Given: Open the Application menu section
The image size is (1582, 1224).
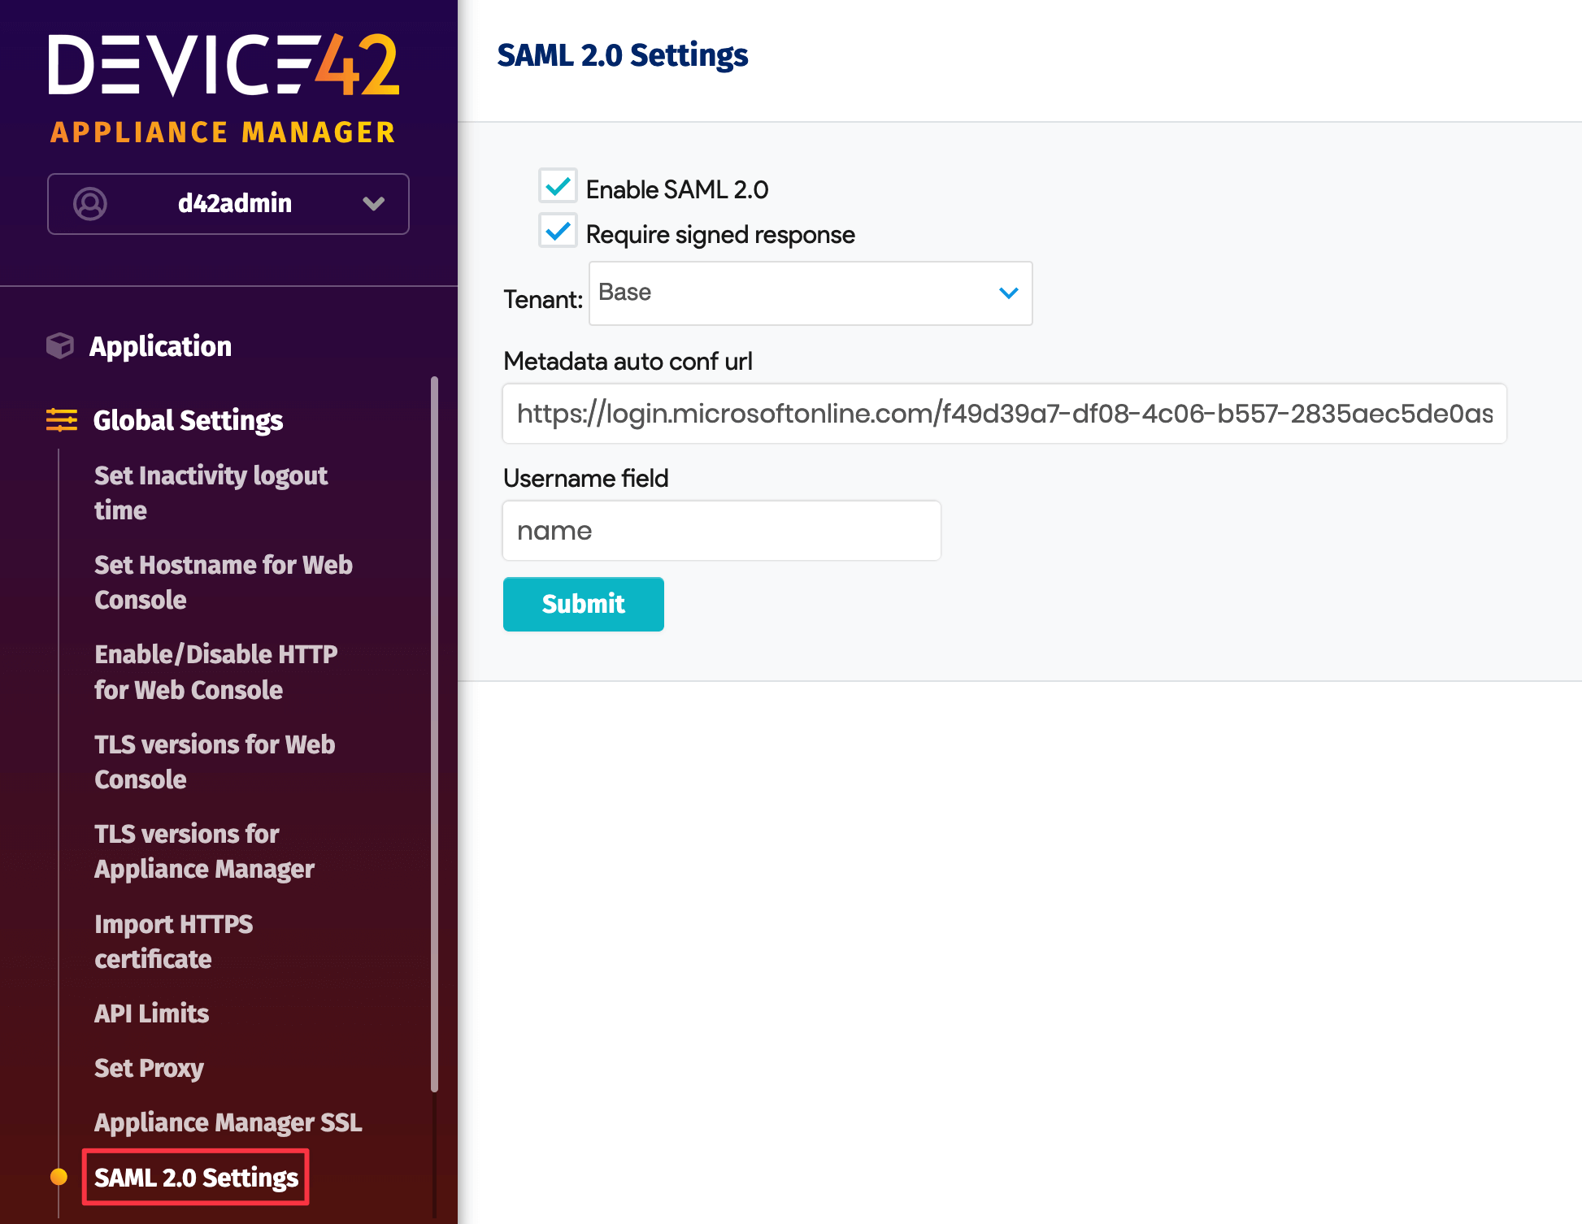Looking at the screenshot, I should [x=160, y=346].
